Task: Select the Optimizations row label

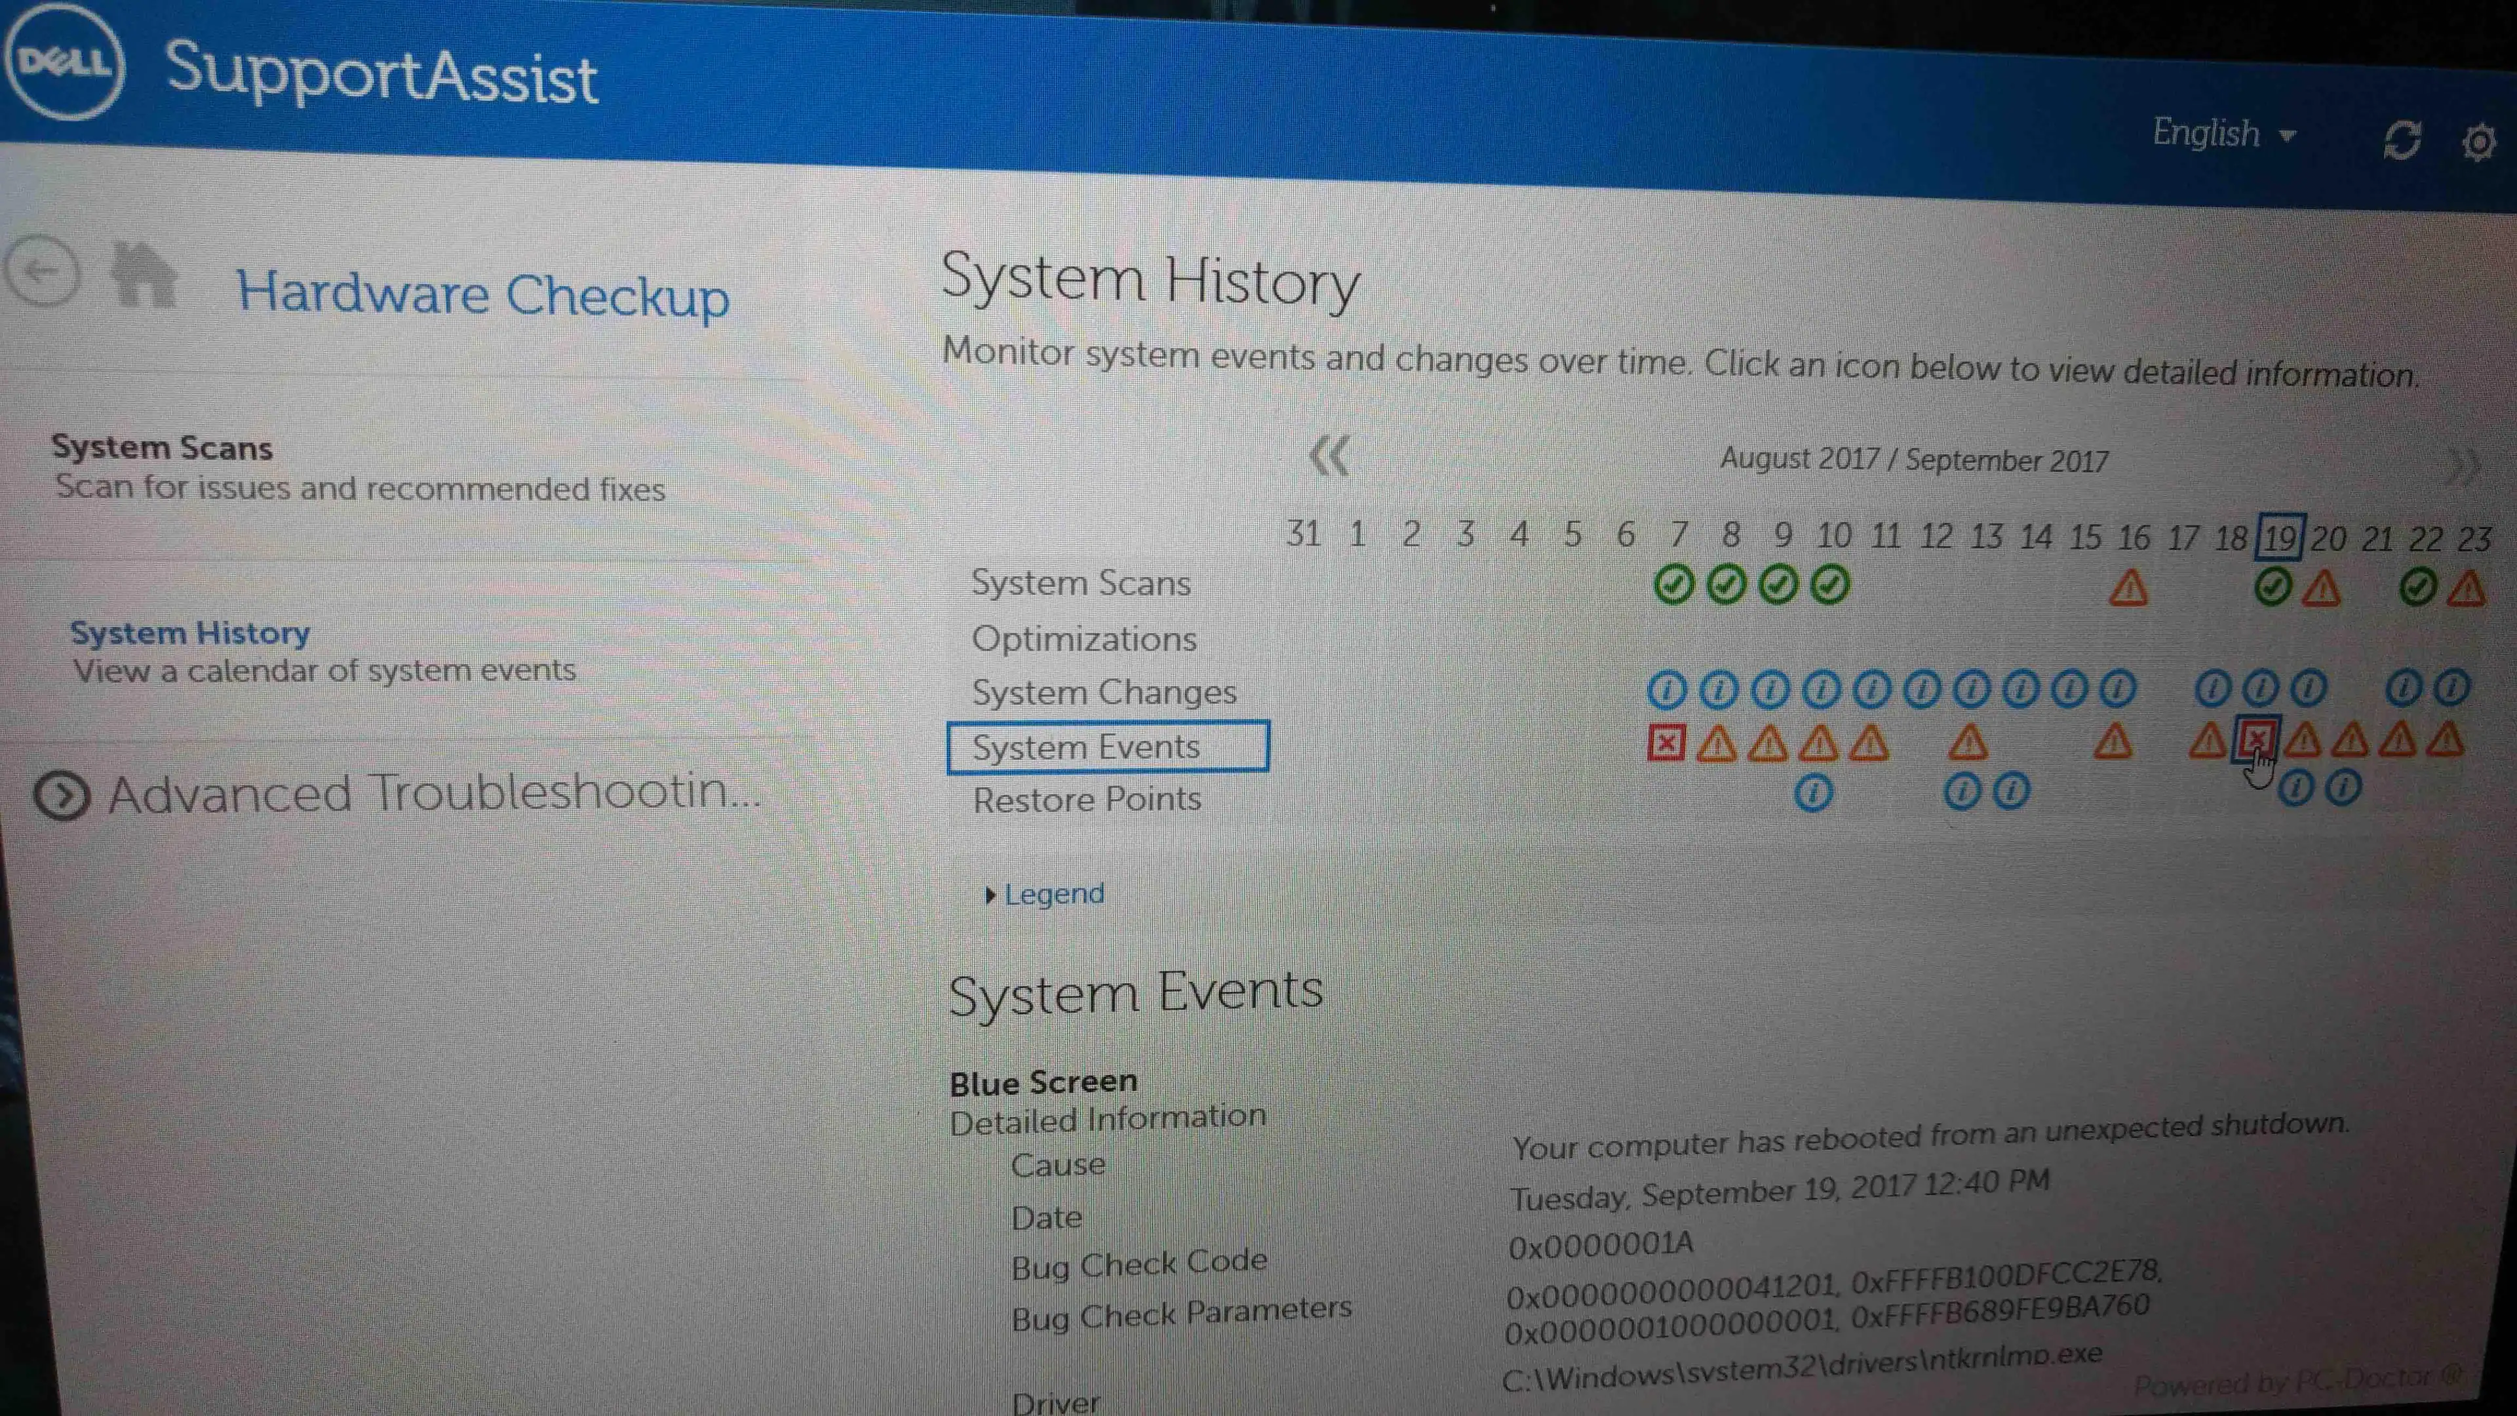Action: tap(1083, 638)
